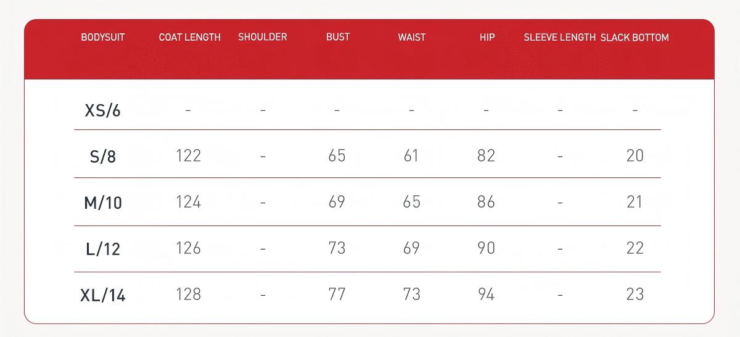Click the waist value 61

pos(411,155)
